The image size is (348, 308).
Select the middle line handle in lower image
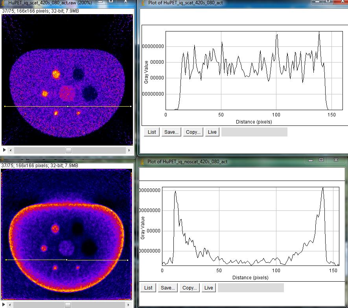coord(67,260)
